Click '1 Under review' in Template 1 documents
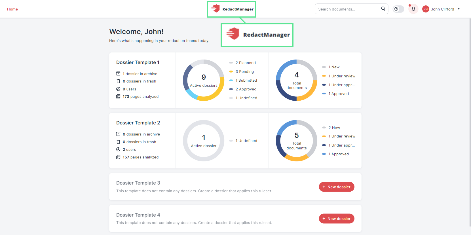The image size is (471, 235). (x=339, y=76)
